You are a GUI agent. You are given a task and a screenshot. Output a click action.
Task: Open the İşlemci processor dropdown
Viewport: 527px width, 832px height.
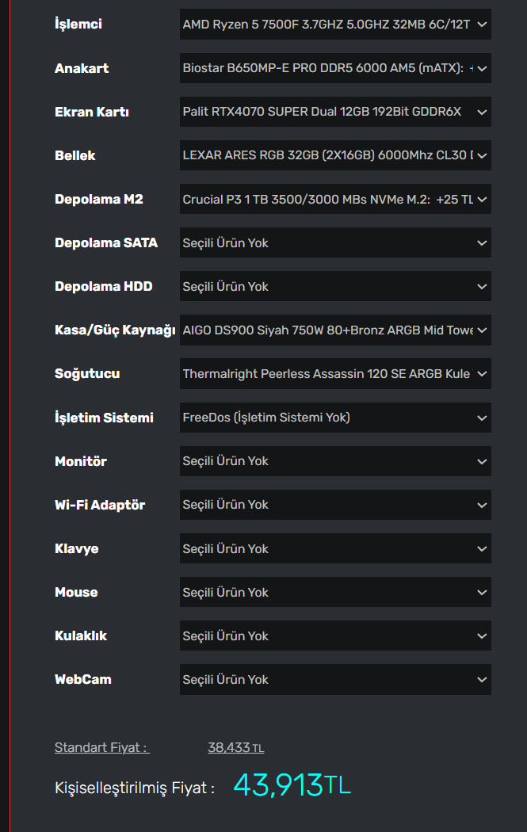pos(335,25)
